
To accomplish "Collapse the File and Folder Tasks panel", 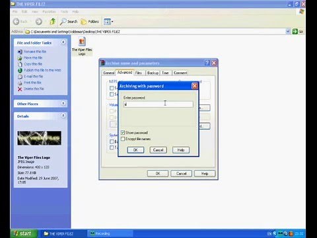I will click(63, 42).
